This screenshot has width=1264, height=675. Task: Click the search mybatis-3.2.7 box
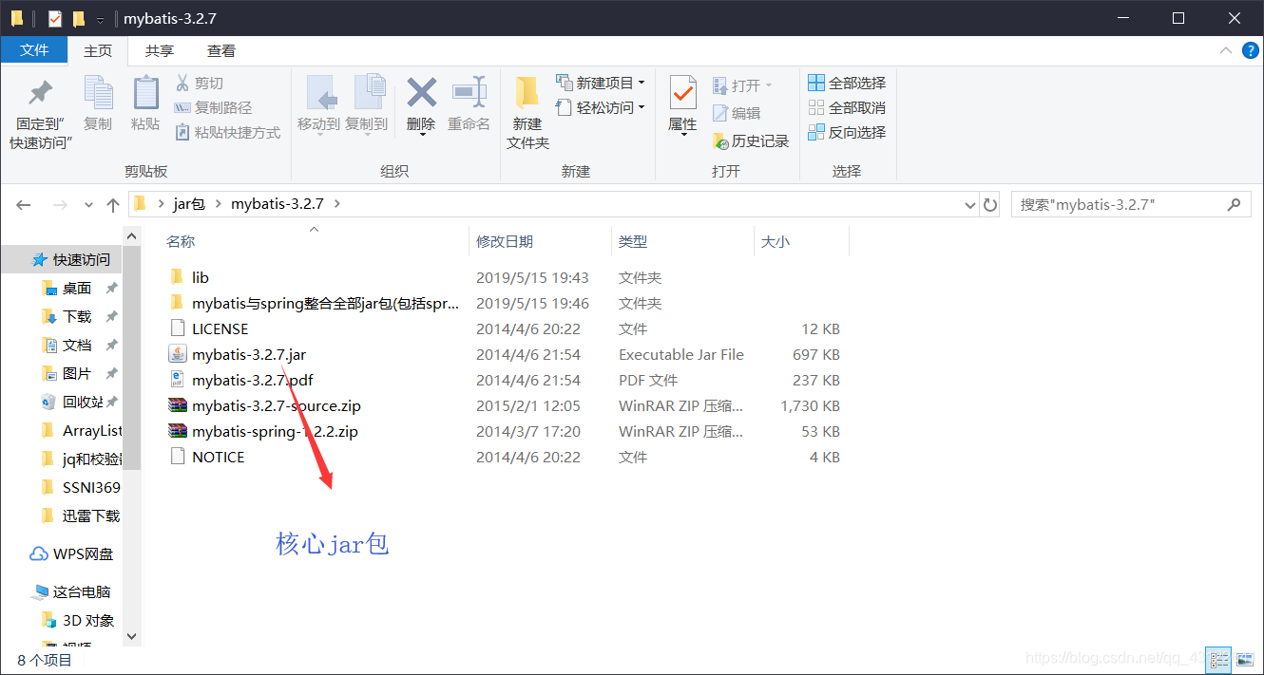[x=1130, y=204]
